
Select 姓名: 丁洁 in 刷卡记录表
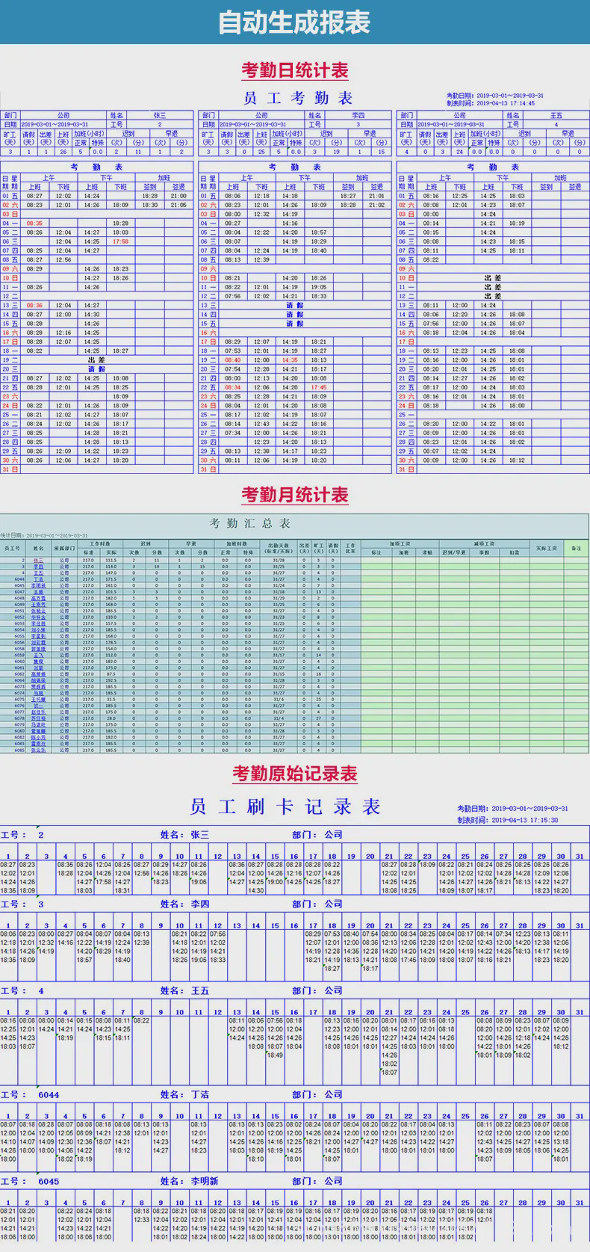pos(184,1095)
